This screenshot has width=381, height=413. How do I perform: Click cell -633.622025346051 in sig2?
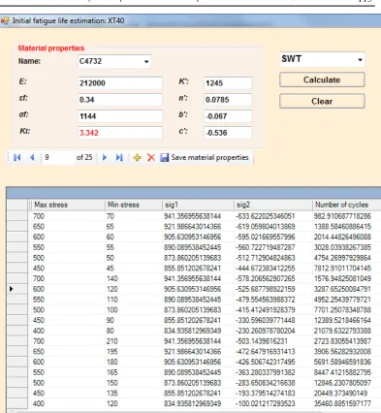(273, 216)
